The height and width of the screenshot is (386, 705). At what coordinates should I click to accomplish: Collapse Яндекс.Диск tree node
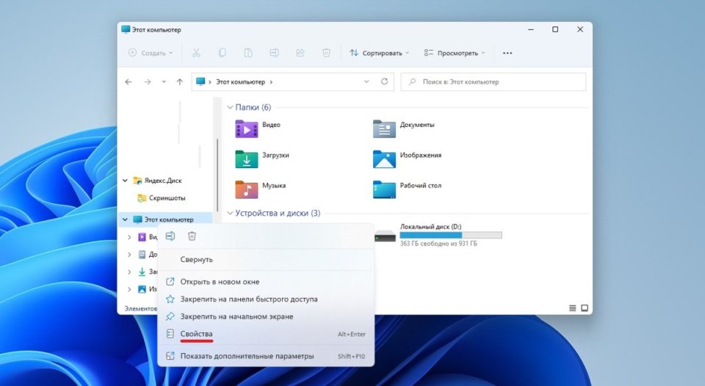[126, 181]
